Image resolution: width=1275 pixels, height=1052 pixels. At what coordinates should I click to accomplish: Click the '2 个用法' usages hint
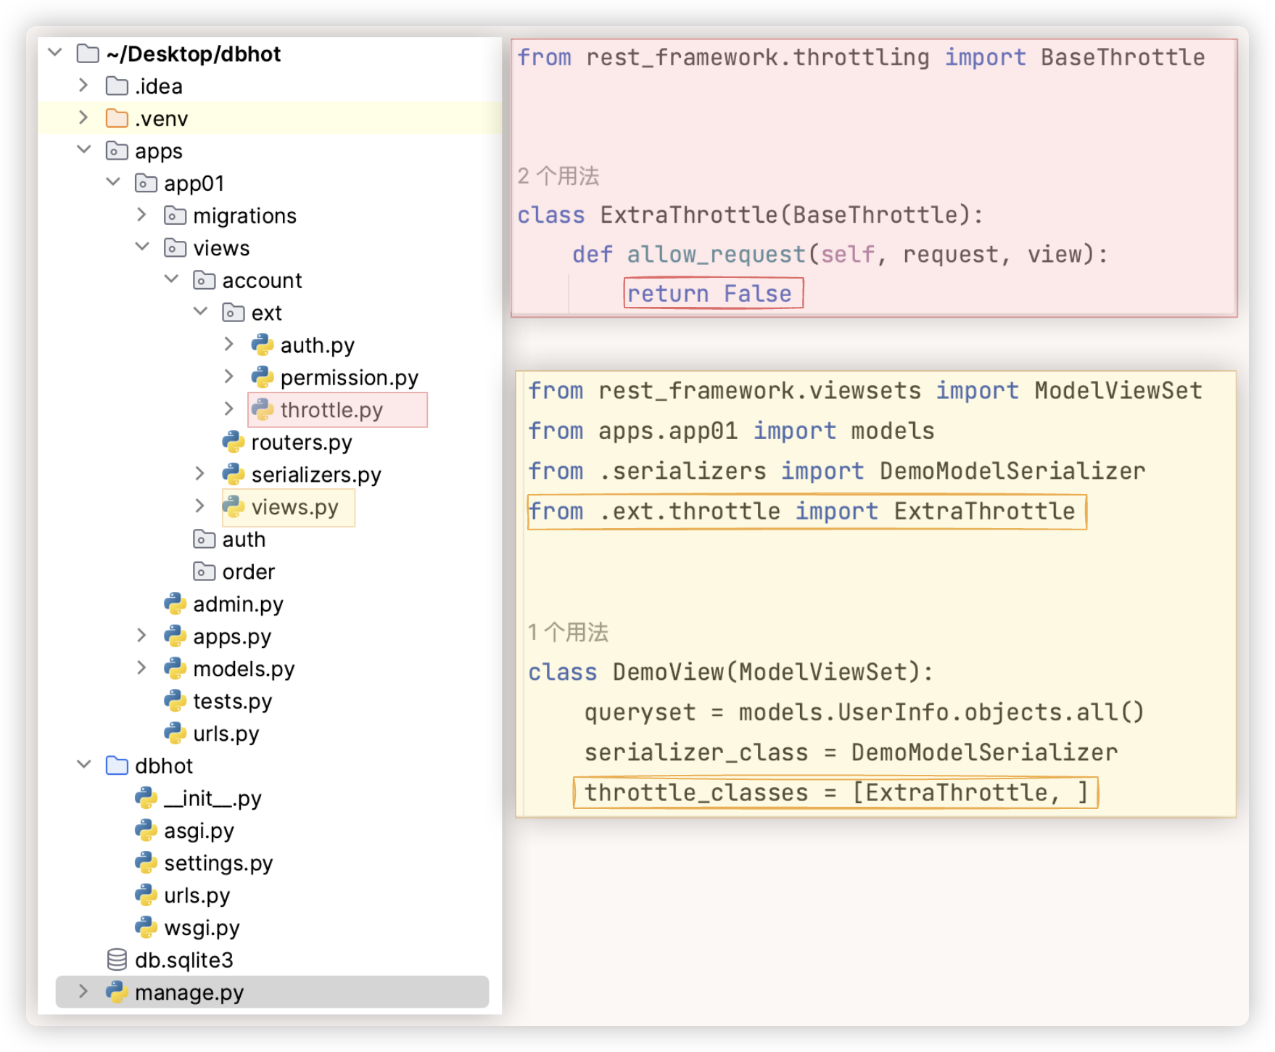tap(558, 176)
